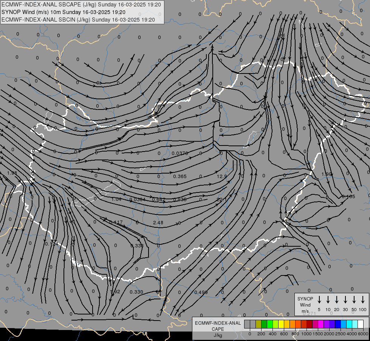The width and height of the screenshot is (370, 341).
Task: Select the cyan swatch left of 4000
Action: (x=349, y=324)
